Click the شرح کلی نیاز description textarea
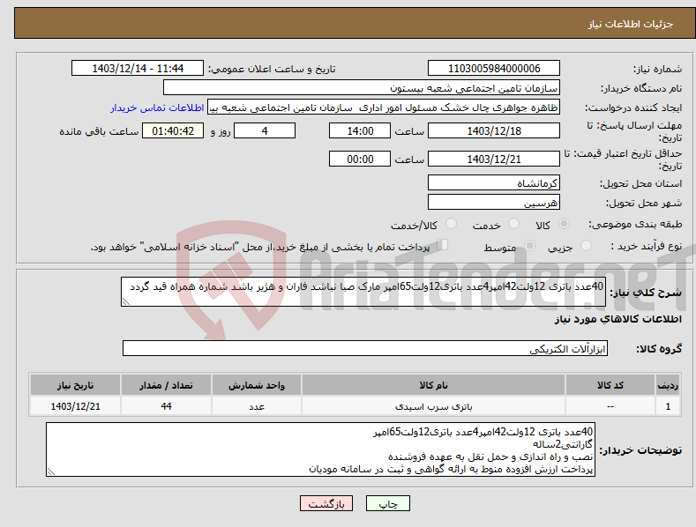 363,292
